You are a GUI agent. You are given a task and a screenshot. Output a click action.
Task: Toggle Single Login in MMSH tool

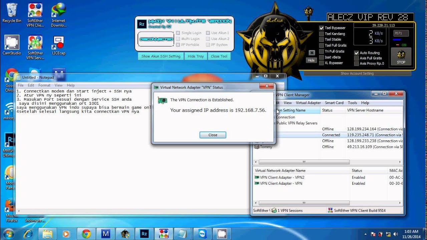pos(178,33)
